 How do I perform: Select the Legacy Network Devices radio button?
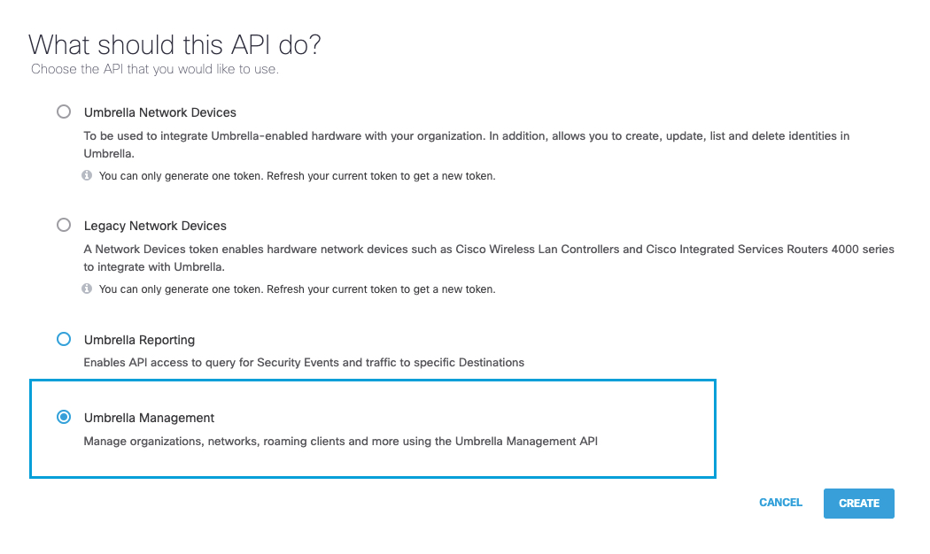(64, 225)
